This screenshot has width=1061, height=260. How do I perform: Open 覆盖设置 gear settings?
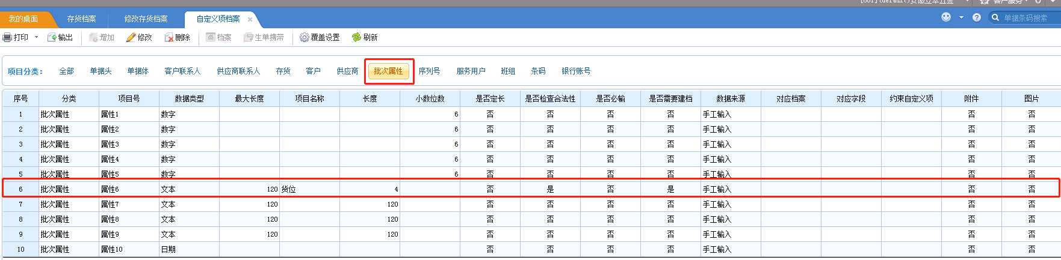point(305,37)
